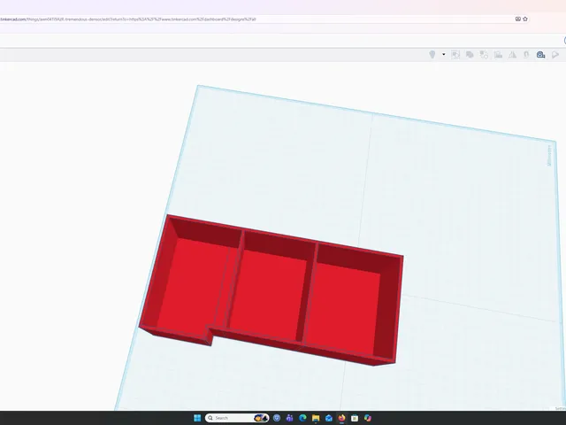This screenshot has height=425, width=566.
Task: Click the Cruise magnet icon
Action: point(526,55)
